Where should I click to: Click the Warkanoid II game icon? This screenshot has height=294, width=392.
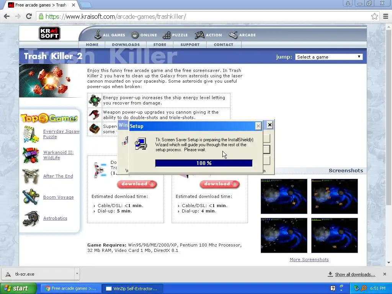pyautogui.click(x=31, y=155)
